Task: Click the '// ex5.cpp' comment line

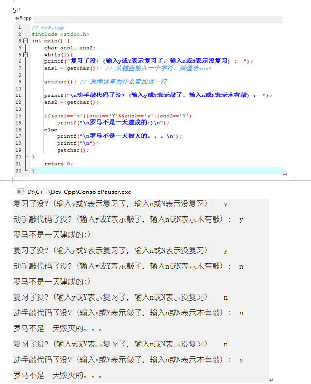Action: tap(48, 27)
